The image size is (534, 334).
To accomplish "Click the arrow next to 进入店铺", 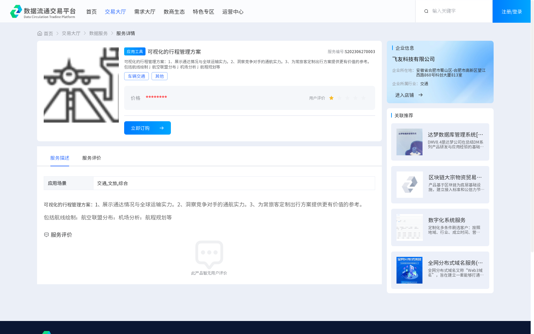I will (x=421, y=95).
